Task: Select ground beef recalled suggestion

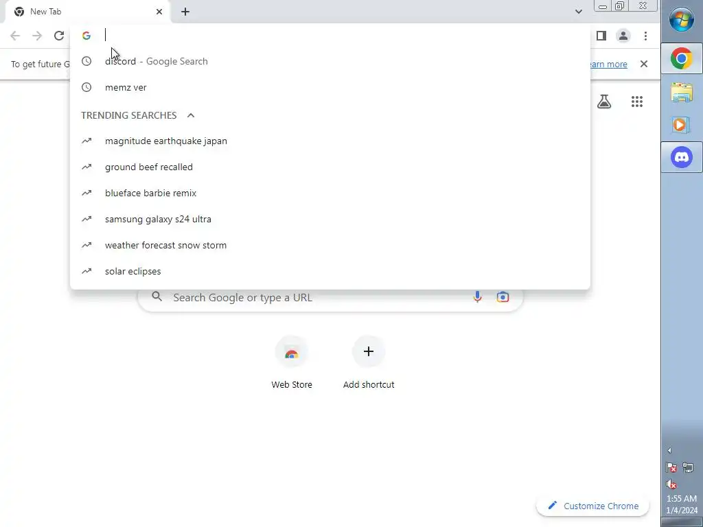Action: point(330,167)
